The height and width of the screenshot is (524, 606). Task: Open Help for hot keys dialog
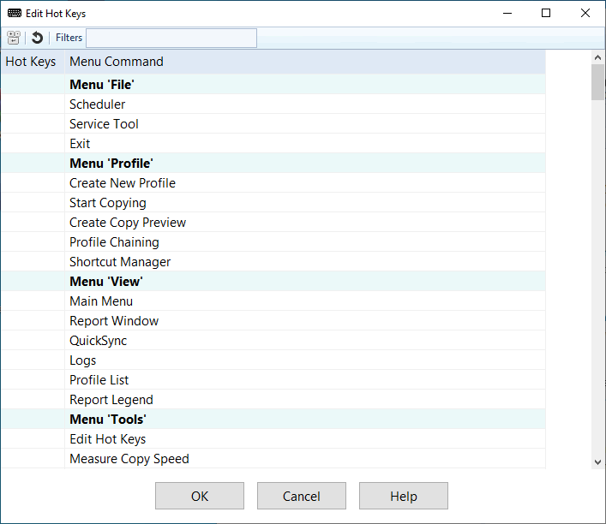pyautogui.click(x=403, y=496)
